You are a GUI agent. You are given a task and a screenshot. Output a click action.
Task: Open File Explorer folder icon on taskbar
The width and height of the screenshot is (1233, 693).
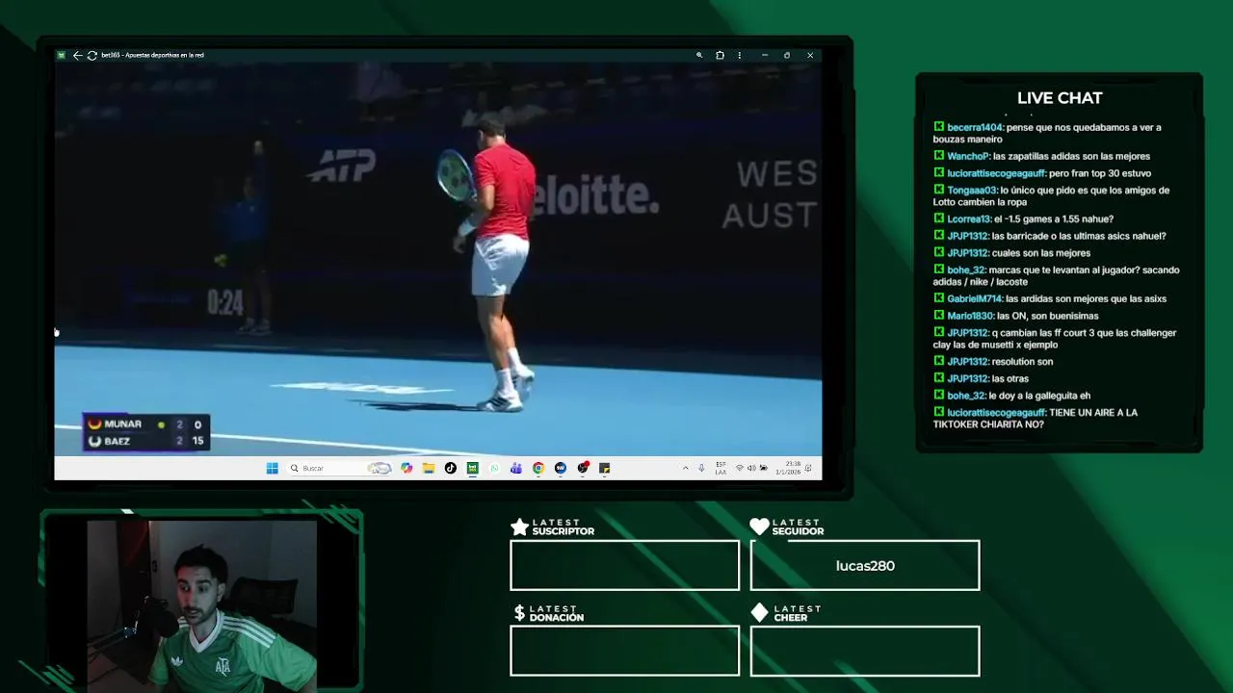tap(429, 468)
